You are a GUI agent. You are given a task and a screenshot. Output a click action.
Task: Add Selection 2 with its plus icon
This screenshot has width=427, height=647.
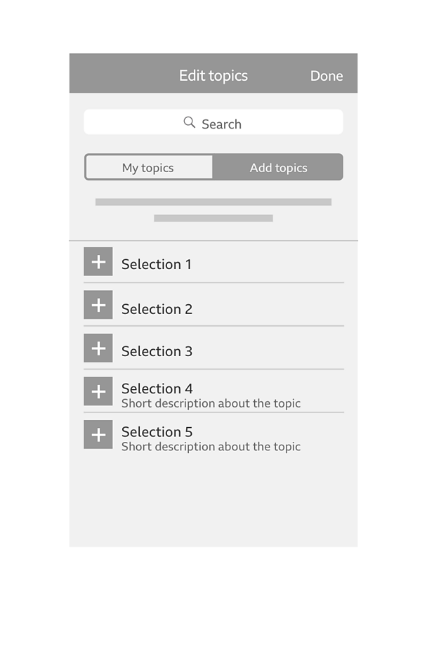pos(98,305)
